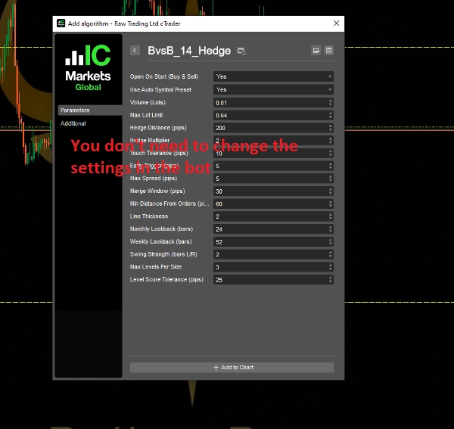Click the 'Max Lot Limit' label
454x429 pixels.
[x=147, y=115]
